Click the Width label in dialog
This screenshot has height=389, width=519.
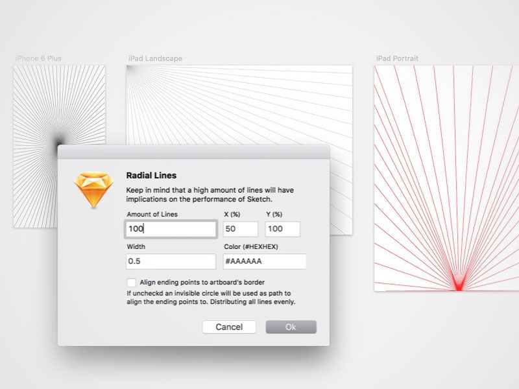tap(136, 247)
